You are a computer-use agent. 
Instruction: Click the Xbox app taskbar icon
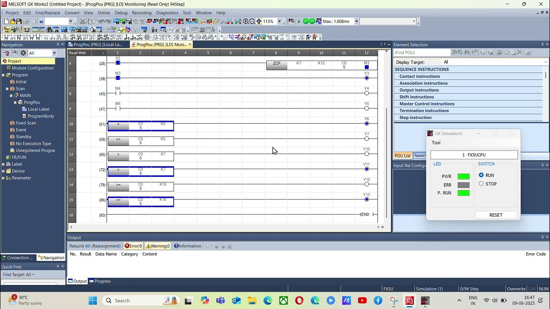tap(284, 300)
